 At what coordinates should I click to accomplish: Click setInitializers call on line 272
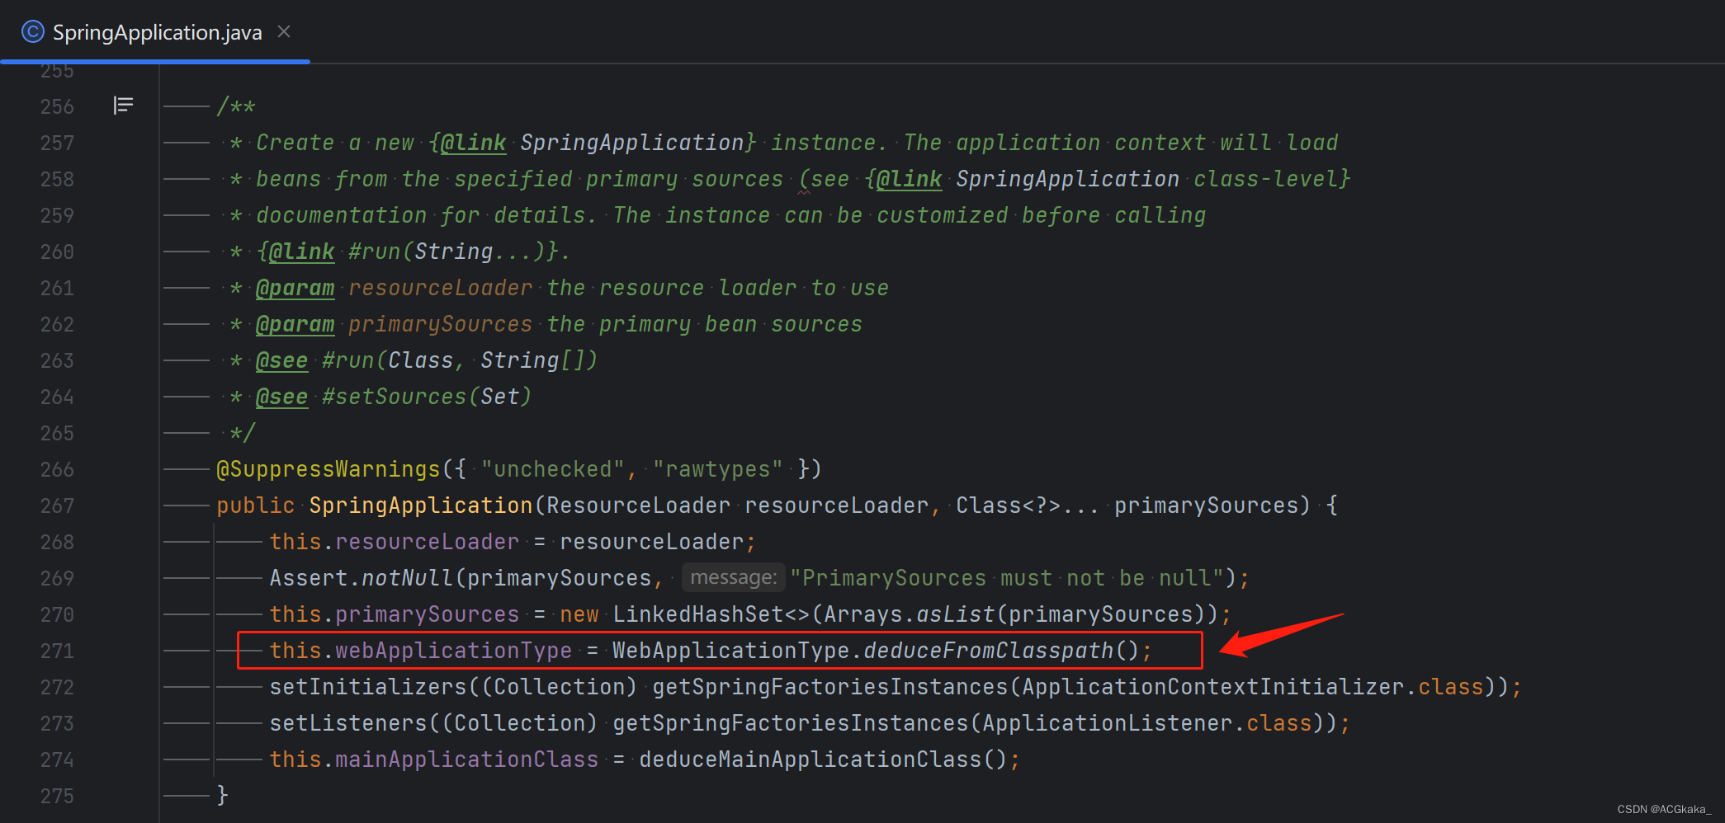tap(368, 687)
